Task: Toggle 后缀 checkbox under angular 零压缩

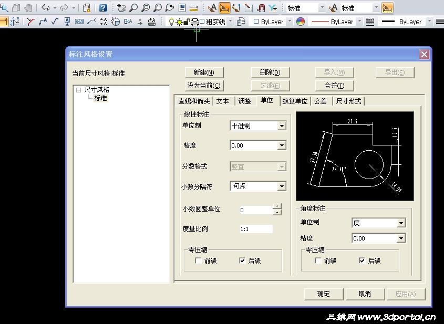Action: click(x=362, y=260)
